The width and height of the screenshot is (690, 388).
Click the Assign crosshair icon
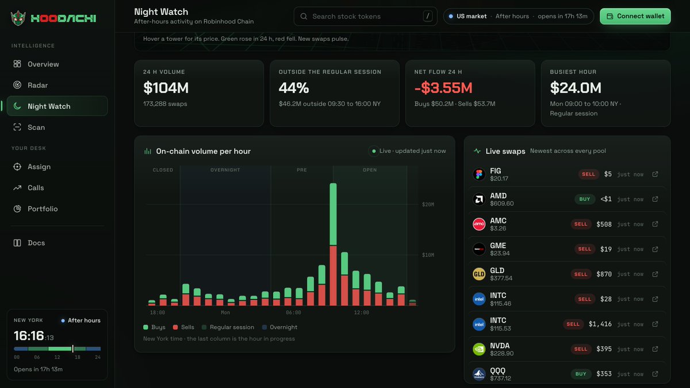[17, 167]
